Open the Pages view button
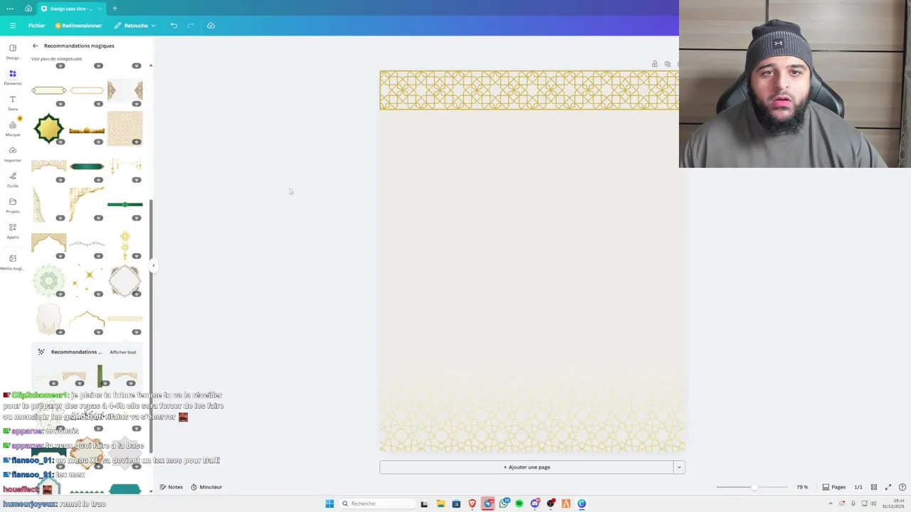The image size is (911, 512). click(x=834, y=487)
